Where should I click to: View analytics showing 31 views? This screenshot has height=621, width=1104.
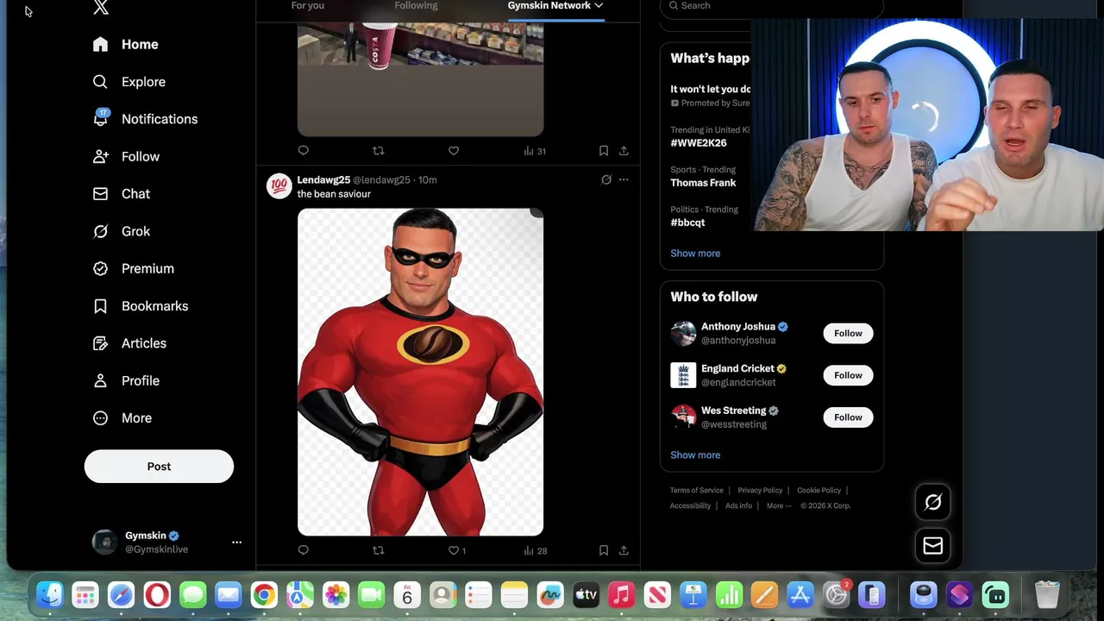click(x=535, y=151)
